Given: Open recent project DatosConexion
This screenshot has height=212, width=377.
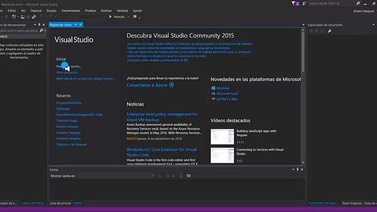Looking at the screenshot, I should click(x=67, y=127).
